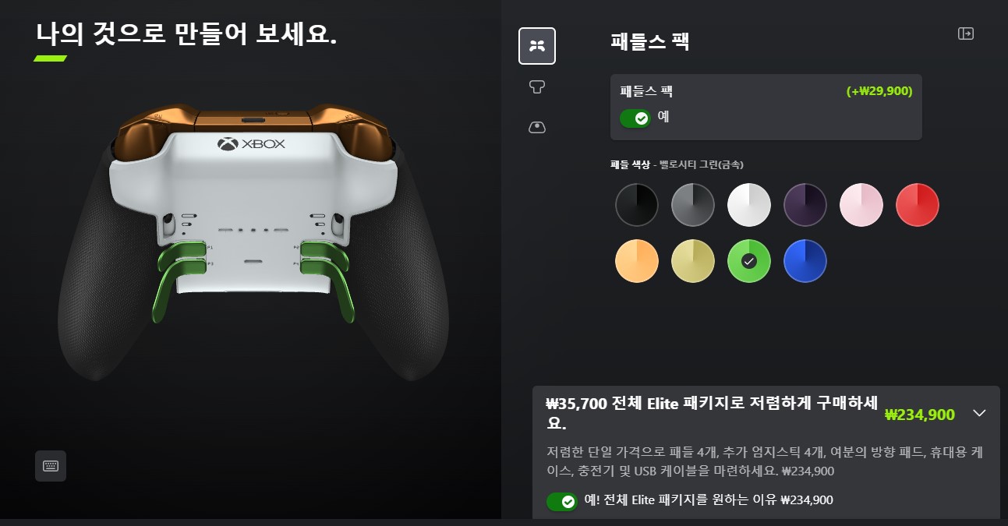Collapse the side panel icon
The image size is (1008, 526).
point(966,34)
